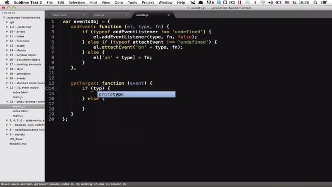The width and height of the screenshot is (332, 187).
Task: Collapse the 22 - i.e. event model folder
Action: coord(7,88)
